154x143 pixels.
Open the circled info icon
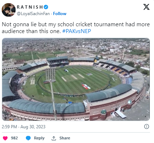tap(146, 126)
